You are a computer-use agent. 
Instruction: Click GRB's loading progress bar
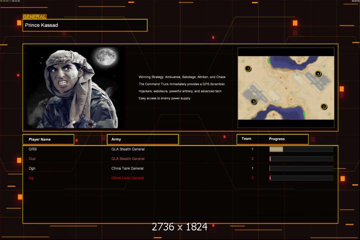click(301, 149)
